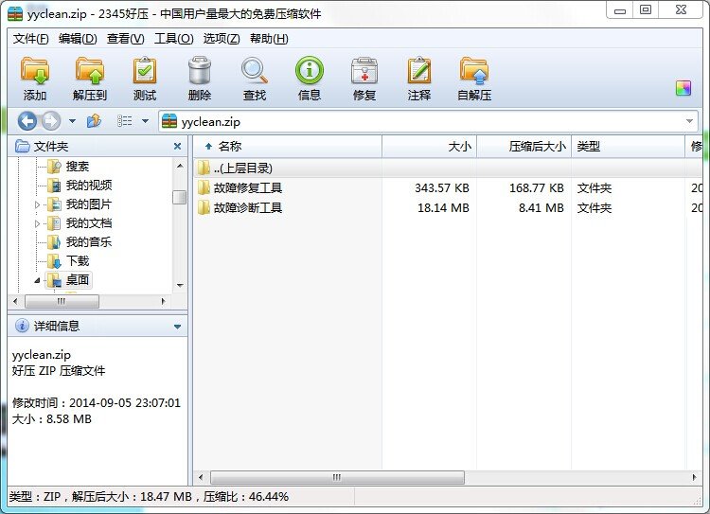Open the 帮助(H) menu

point(269,39)
